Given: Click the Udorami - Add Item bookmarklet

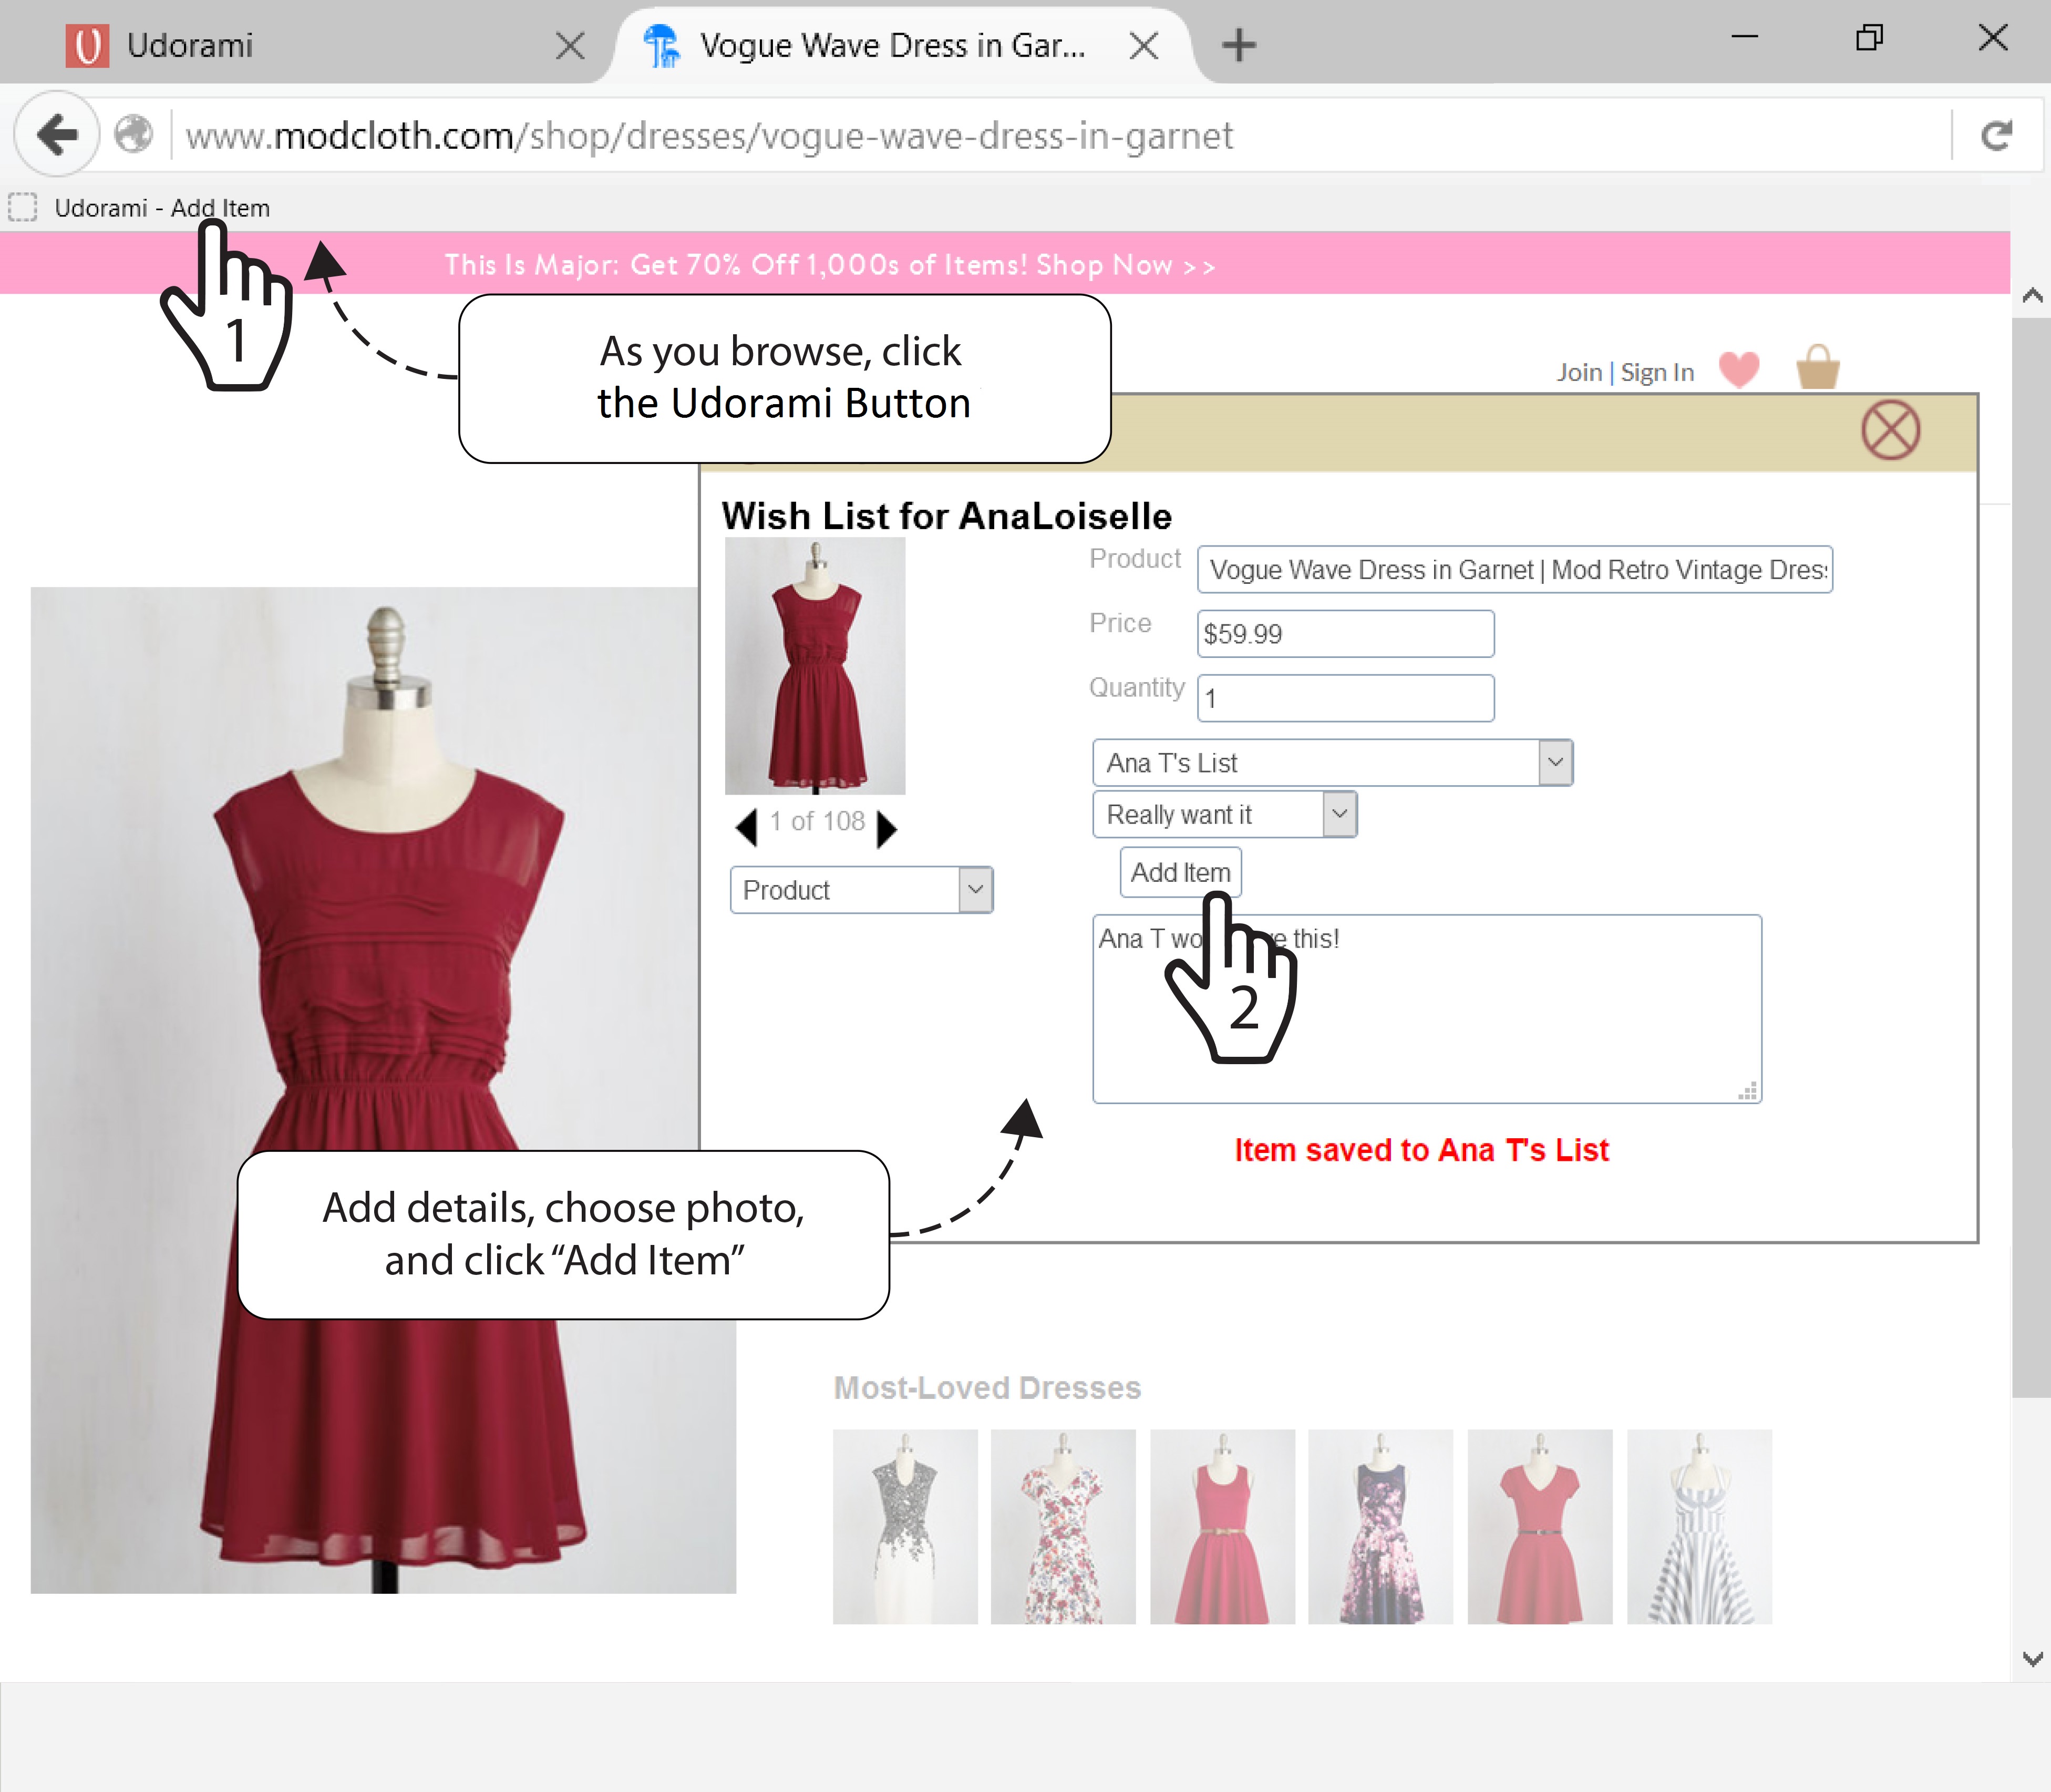Looking at the screenshot, I should pos(162,208).
